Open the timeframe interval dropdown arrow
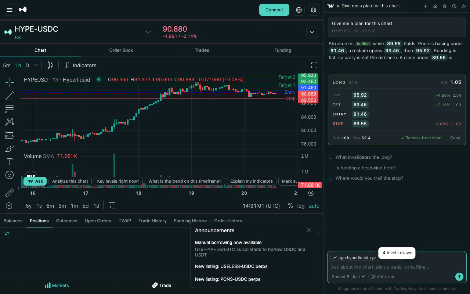The image size is (470, 294). pyautogui.click(x=36, y=65)
